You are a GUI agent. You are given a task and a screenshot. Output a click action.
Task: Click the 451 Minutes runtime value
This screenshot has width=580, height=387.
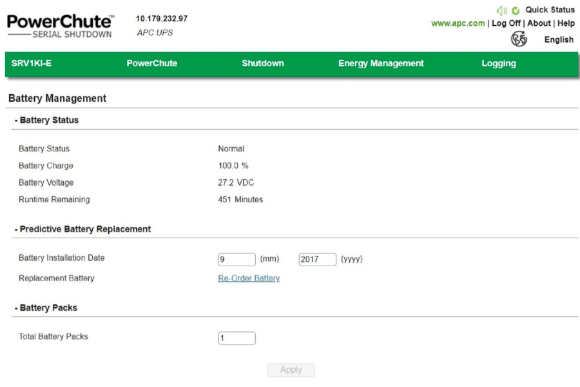pos(240,199)
